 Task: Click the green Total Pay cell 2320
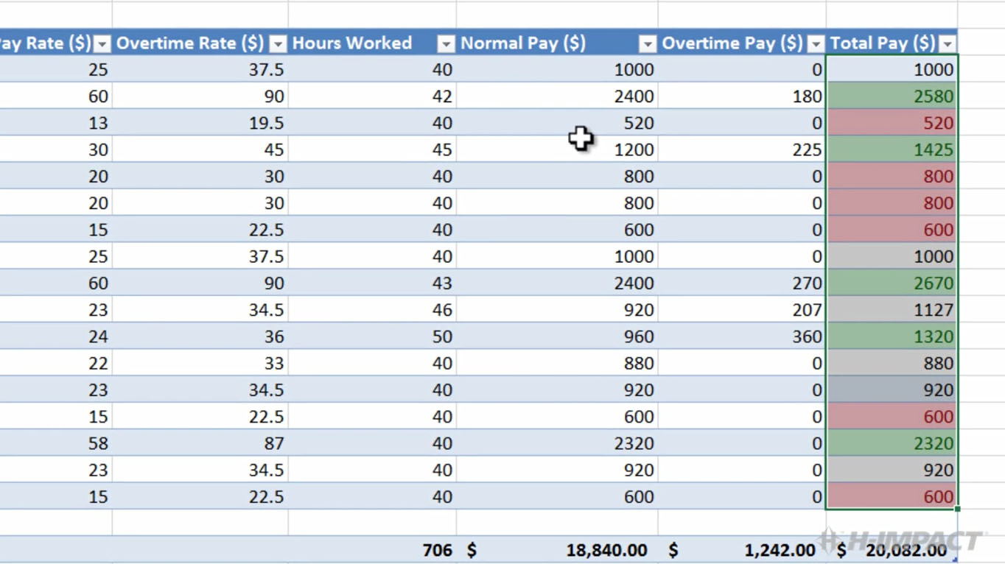pos(892,443)
